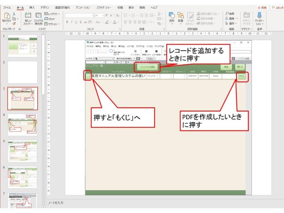Open the Shape Outline (図形の枠線) dropdown
284x213 pixels.
pos(206,19)
